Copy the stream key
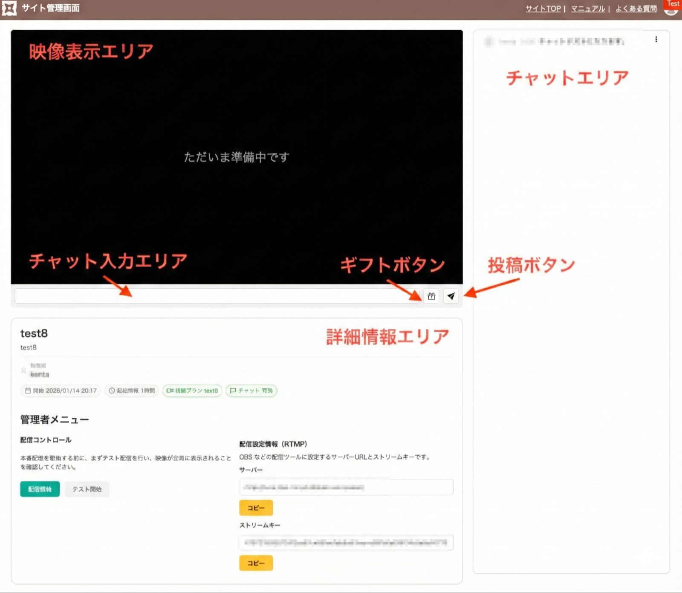The height and width of the screenshot is (593, 682). (256, 563)
